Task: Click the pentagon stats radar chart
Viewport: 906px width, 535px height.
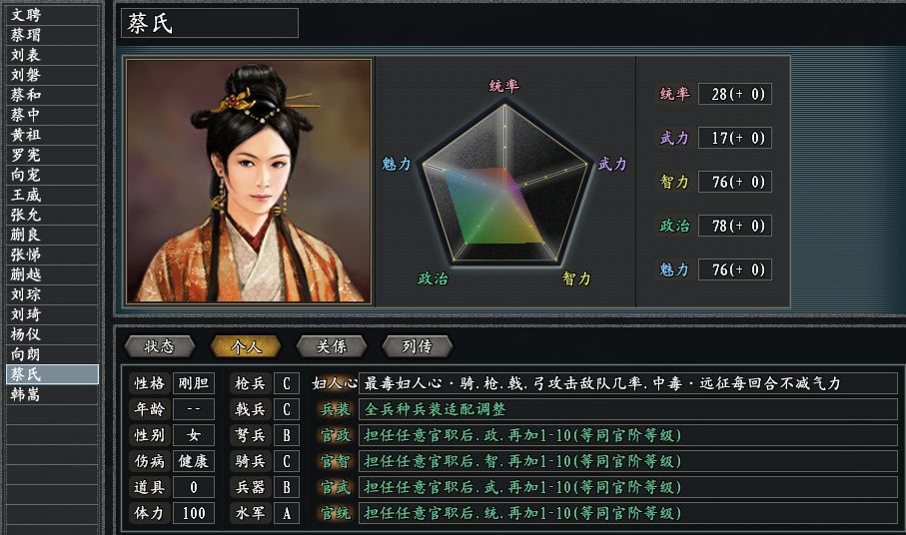Action: tap(505, 184)
